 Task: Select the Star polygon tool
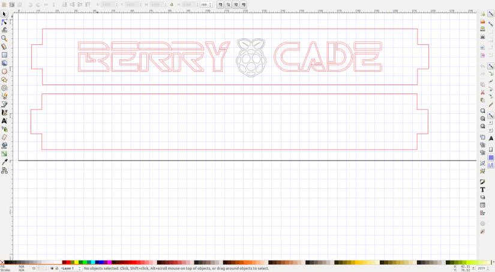(x=4, y=80)
